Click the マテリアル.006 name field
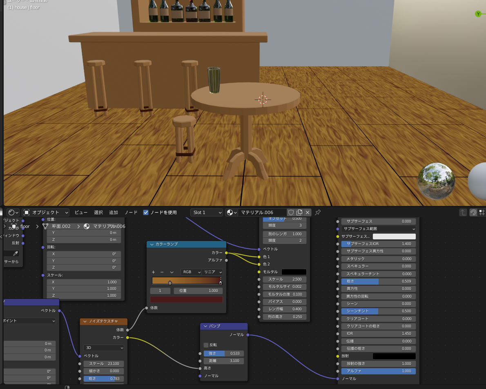Viewport: 486px width, 389px height. tap(262, 212)
